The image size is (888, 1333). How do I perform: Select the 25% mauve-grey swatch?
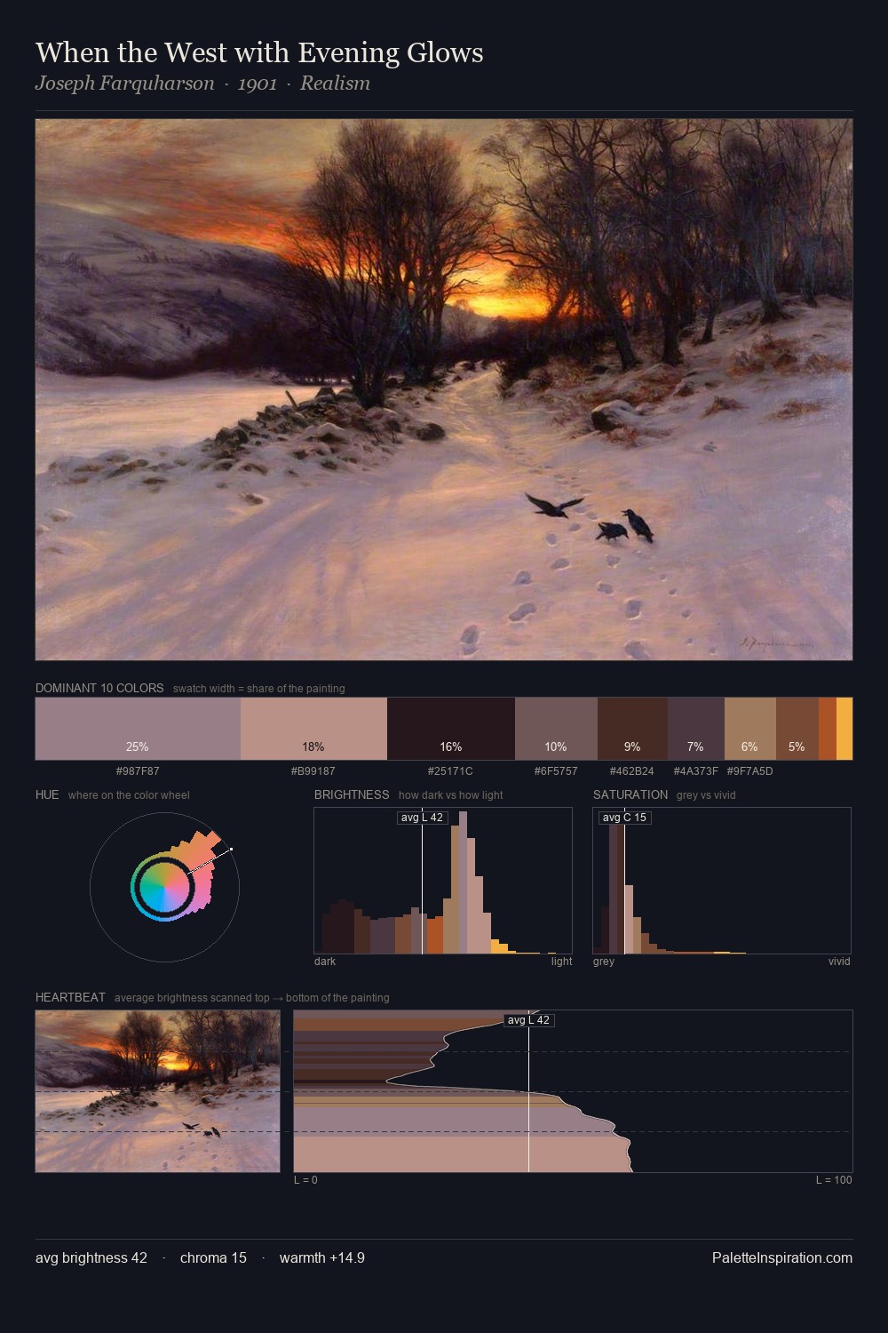138,729
